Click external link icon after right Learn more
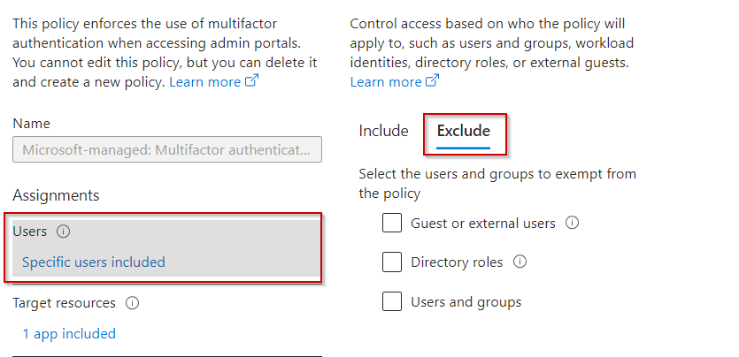 coord(432,81)
